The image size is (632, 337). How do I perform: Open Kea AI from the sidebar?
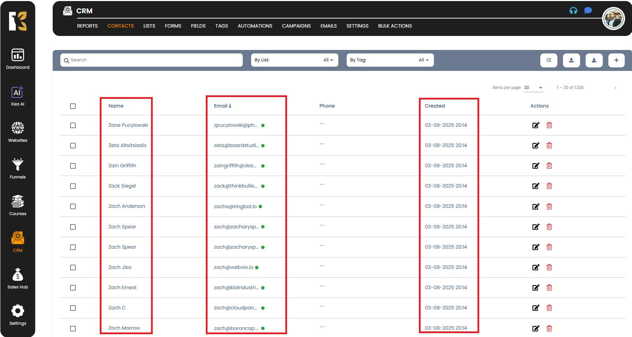pyautogui.click(x=17, y=96)
